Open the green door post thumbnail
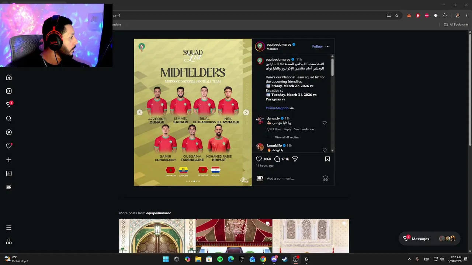Screen dimensions: 472x265 (157, 236)
